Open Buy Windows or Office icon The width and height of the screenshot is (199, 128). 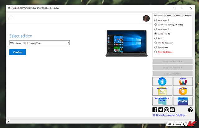[x=162, y=101]
